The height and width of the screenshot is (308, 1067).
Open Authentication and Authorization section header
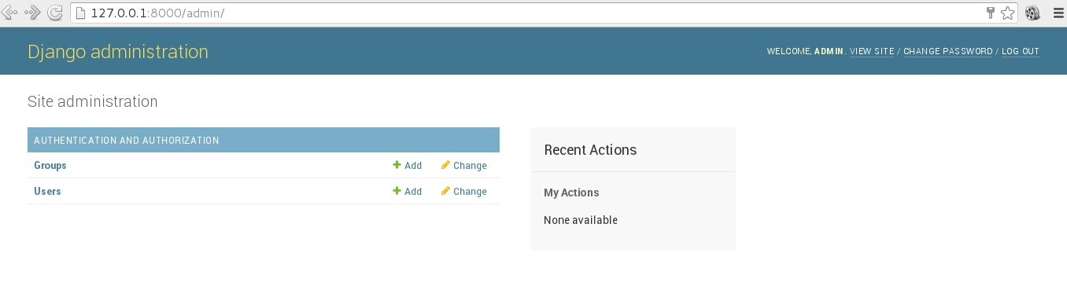(x=127, y=141)
